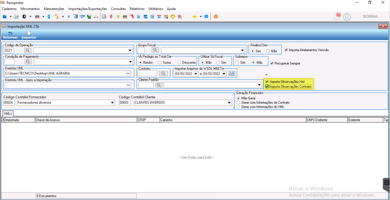
Task: Click the save disk icon beside date range
Action: click(231, 74)
